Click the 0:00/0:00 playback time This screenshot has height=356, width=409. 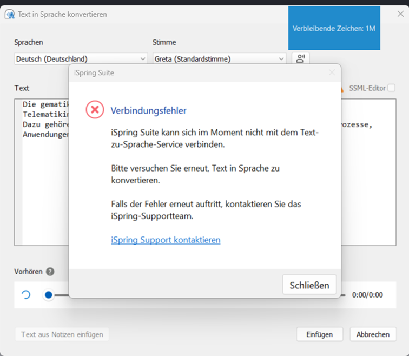[367, 295]
